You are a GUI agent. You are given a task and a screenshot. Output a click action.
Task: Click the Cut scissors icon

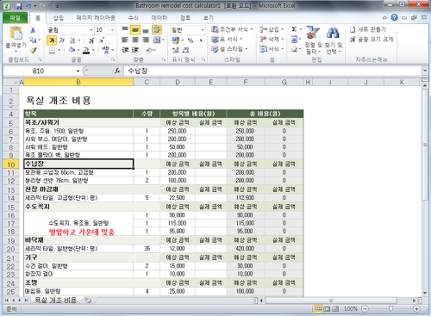tap(33, 30)
